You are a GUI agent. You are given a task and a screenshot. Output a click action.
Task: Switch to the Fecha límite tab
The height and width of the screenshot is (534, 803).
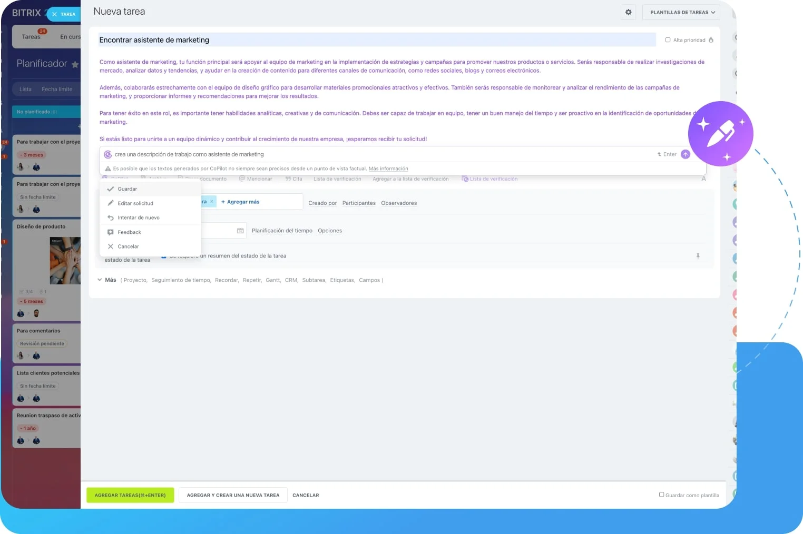coord(58,89)
